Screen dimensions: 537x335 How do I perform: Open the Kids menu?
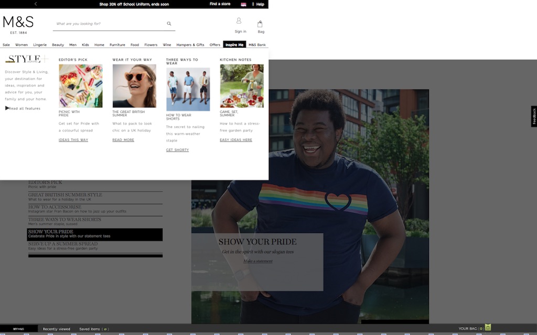click(x=85, y=45)
